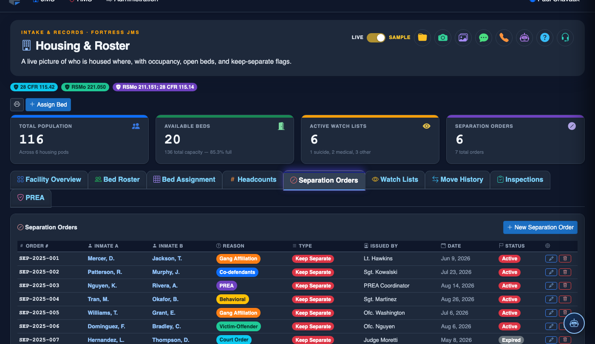Edit separation order SEP-2025-002
The width and height of the screenshot is (595, 344).
[x=551, y=272]
